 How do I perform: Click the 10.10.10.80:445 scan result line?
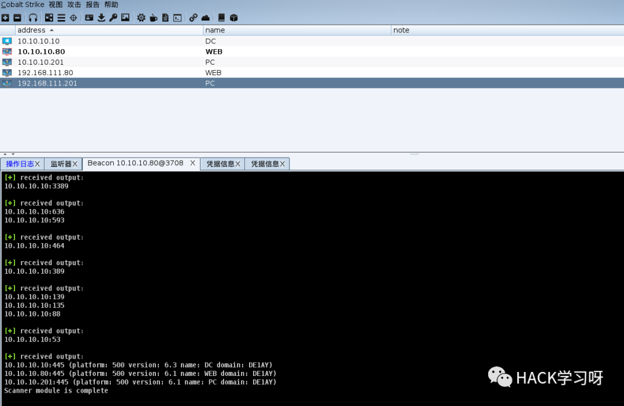pos(140,374)
